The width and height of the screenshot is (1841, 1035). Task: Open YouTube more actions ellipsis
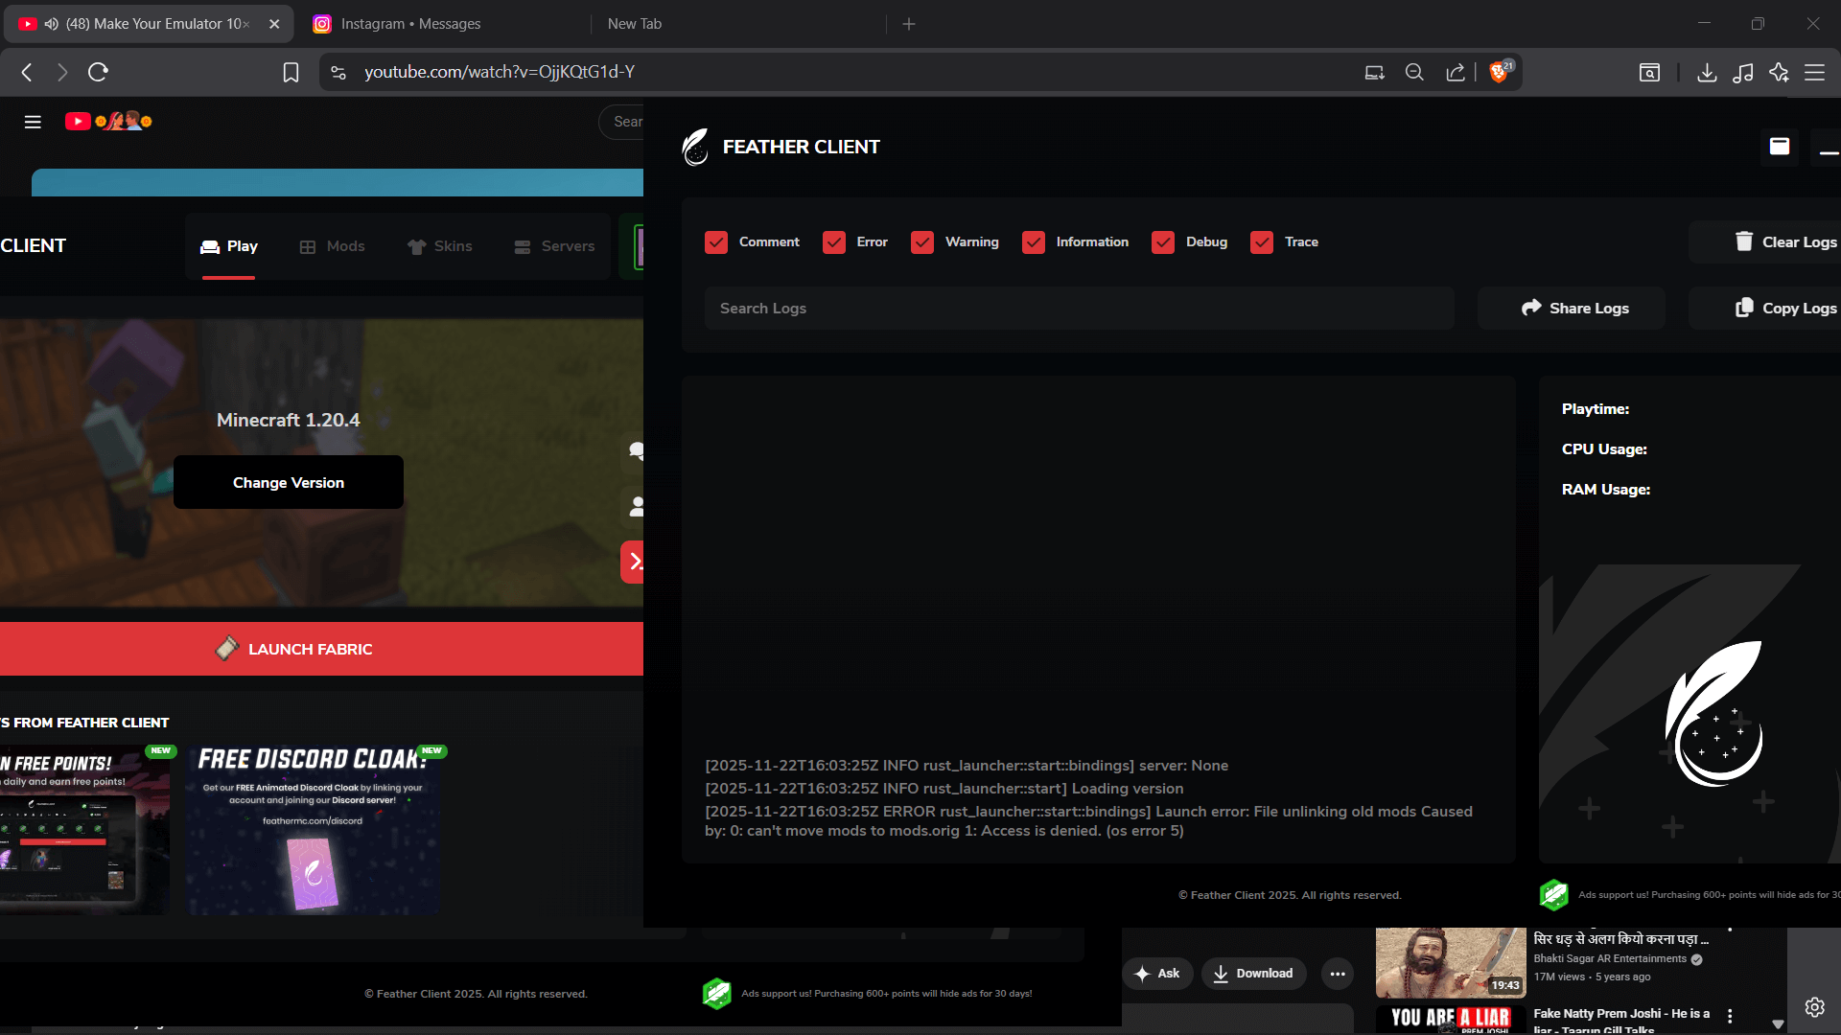coord(1338,974)
